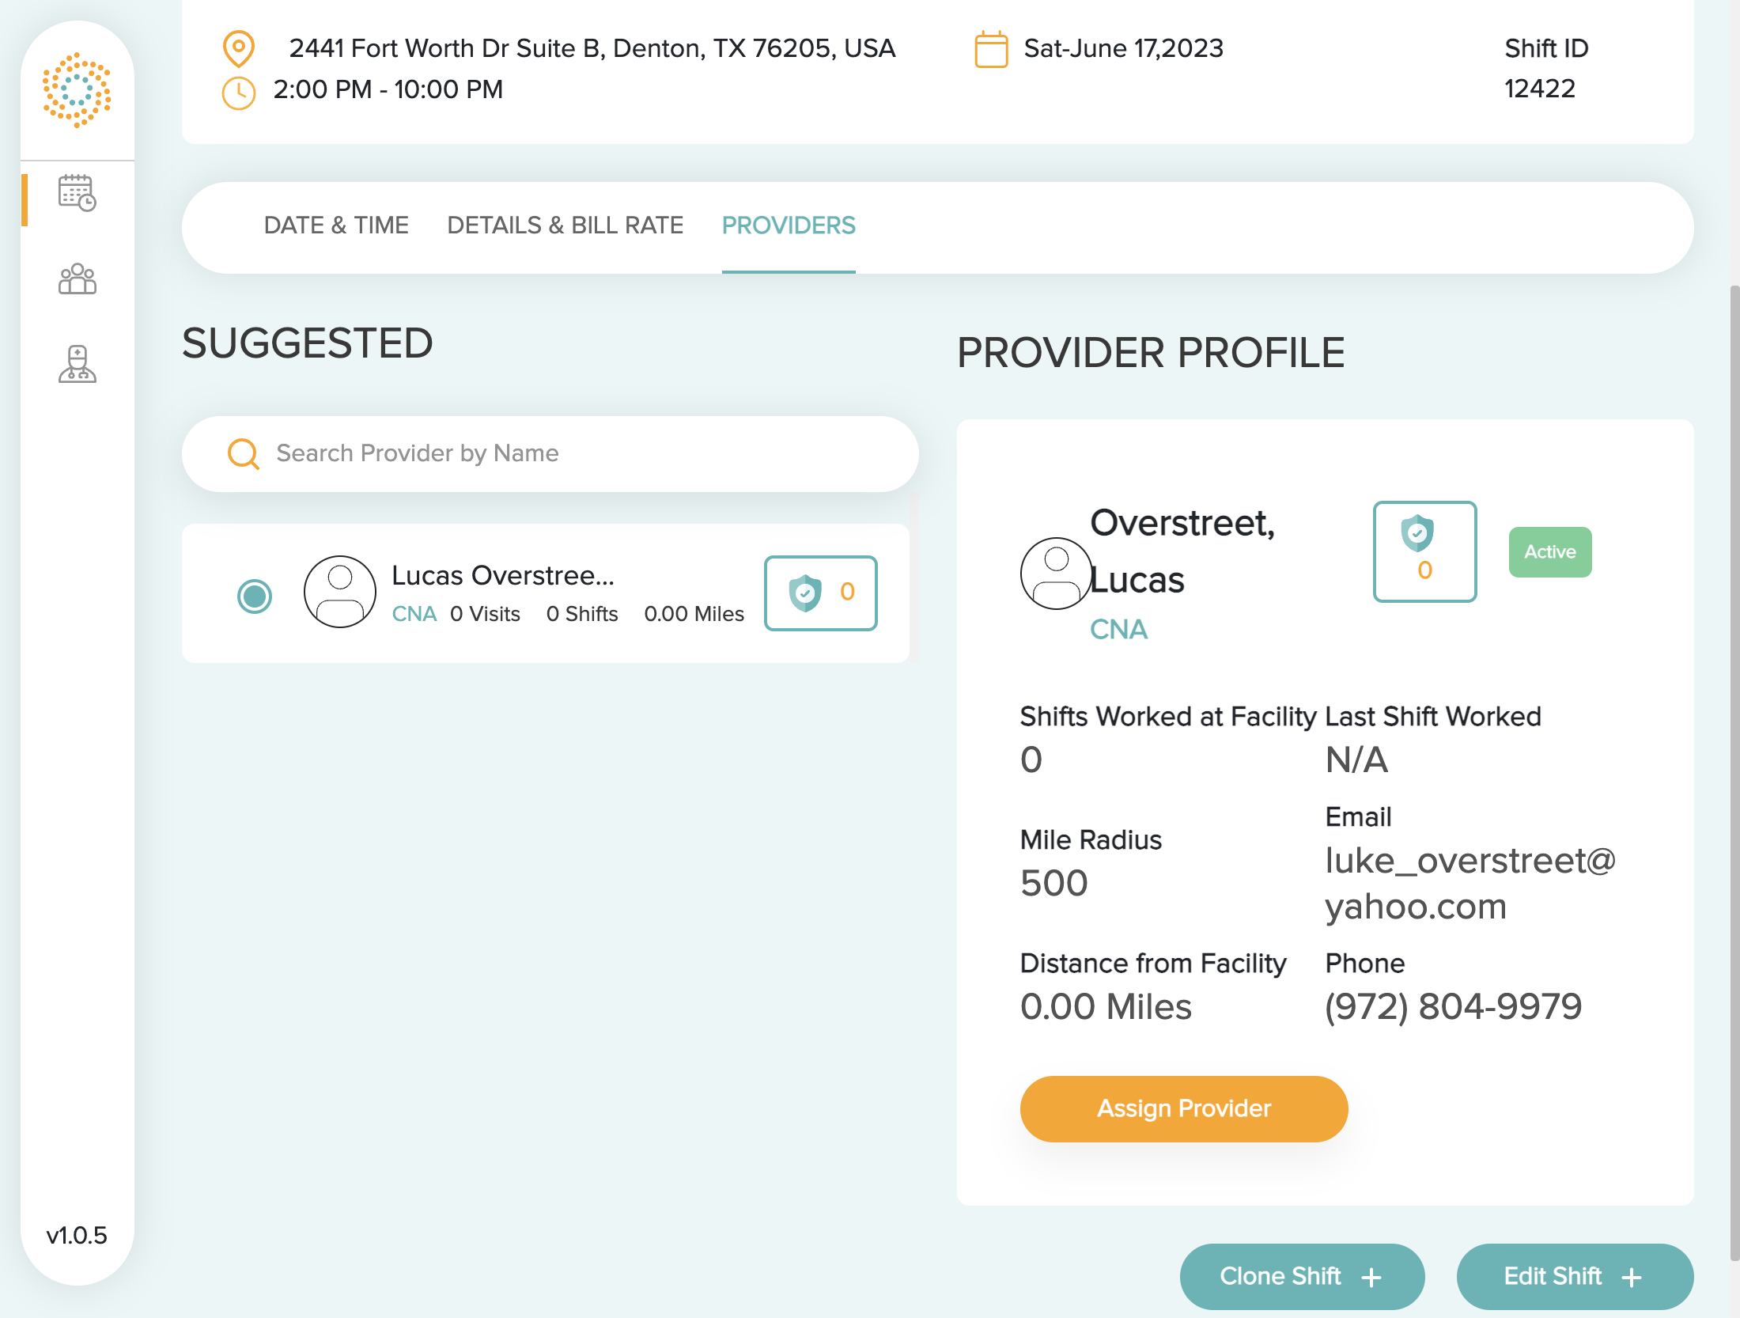Click the Shift ID 12422 value
Image resolution: width=1740 pixels, height=1318 pixels.
pos(1539,89)
